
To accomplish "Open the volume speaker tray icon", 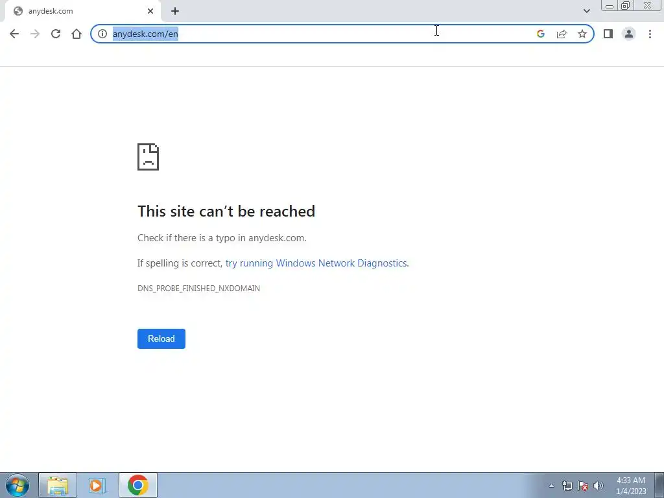I will point(599,486).
